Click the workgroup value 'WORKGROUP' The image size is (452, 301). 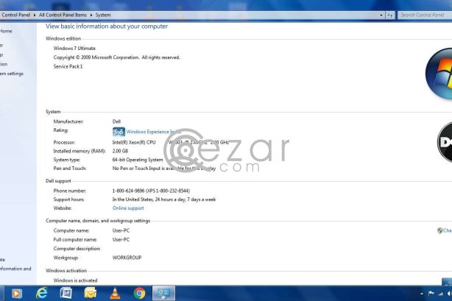127,258
